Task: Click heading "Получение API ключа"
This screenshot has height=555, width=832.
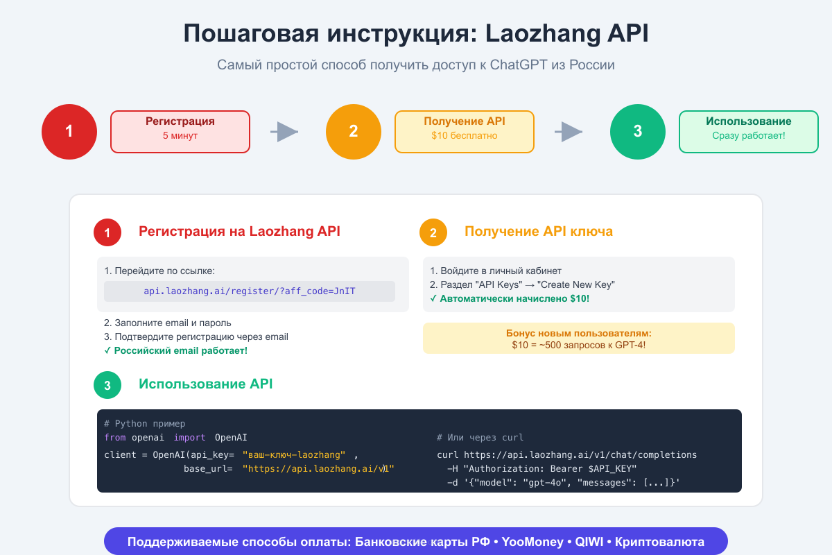Action: 539,232
